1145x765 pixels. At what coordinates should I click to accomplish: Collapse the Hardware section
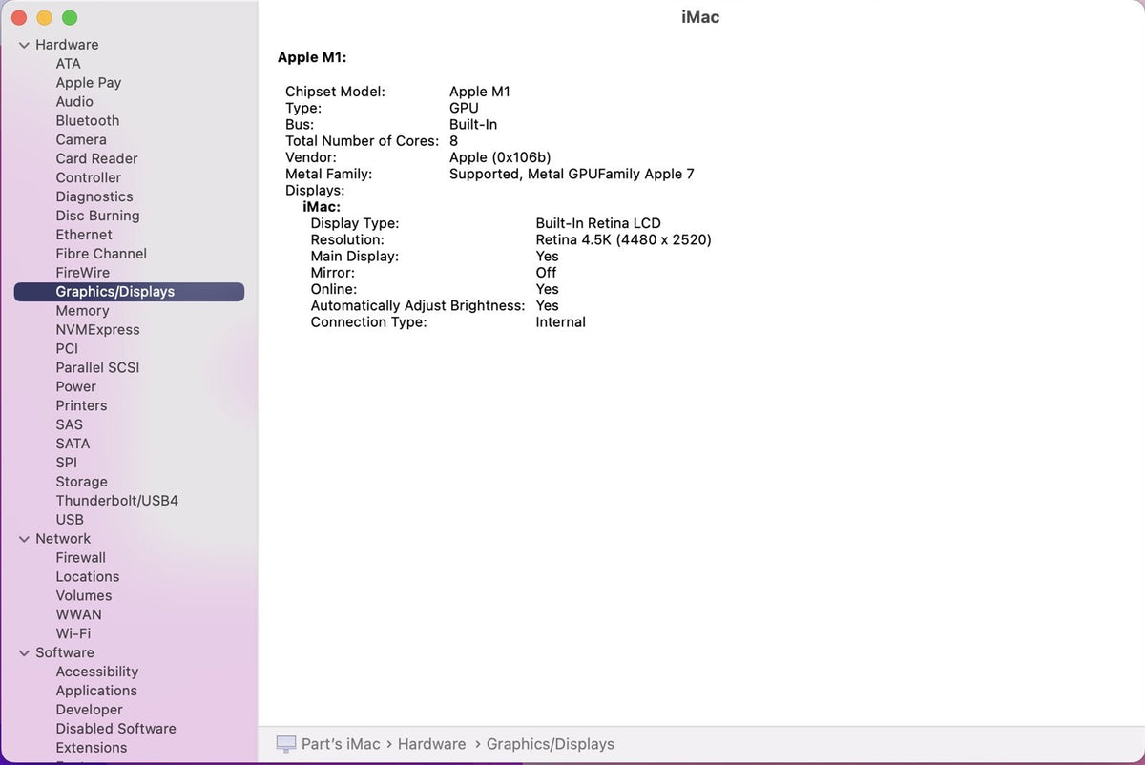[24, 45]
